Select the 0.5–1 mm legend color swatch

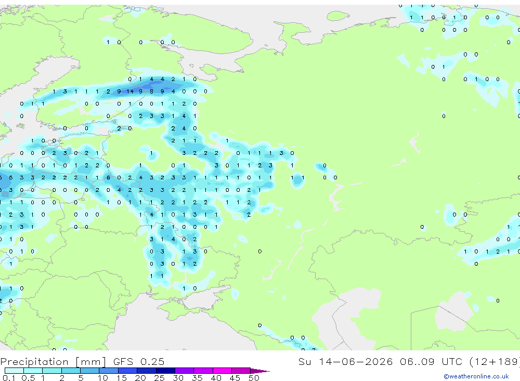[33, 371]
